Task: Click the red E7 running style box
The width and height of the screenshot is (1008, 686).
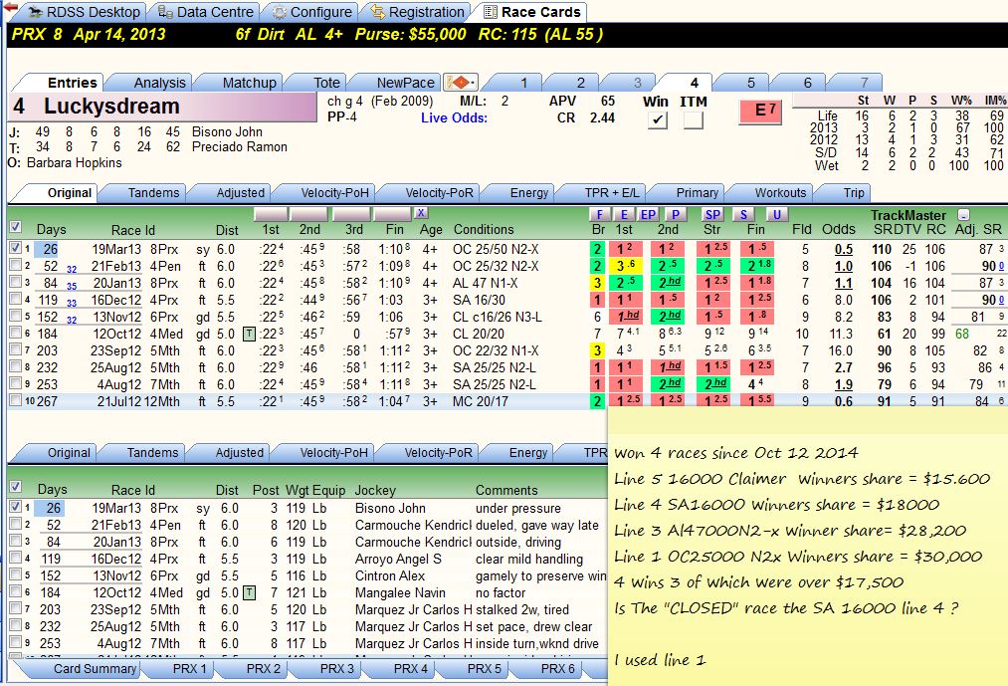Action: pyautogui.click(x=760, y=112)
